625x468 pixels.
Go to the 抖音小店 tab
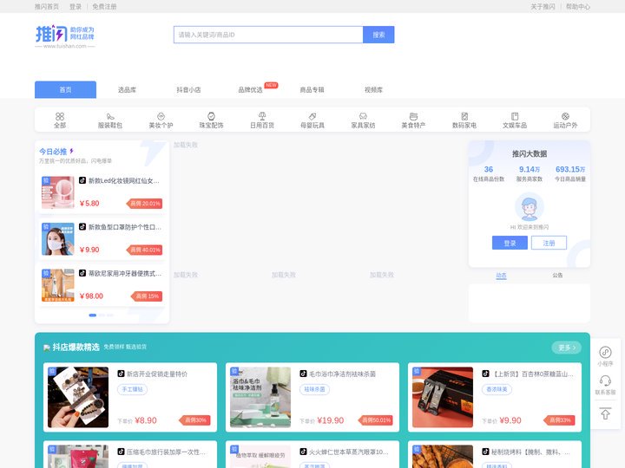tap(188, 90)
